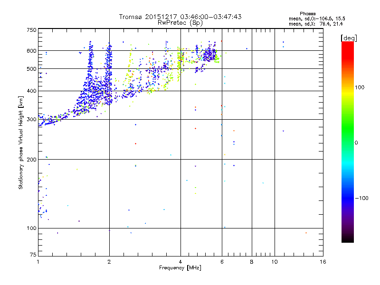
Task: Click the 'Stationary phase Virtual Height [km]' axis title
Action: [21, 142]
